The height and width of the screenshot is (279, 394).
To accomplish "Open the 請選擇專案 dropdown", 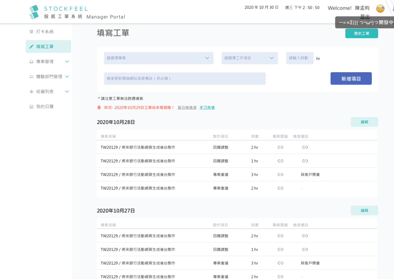I will tap(158, 58).
